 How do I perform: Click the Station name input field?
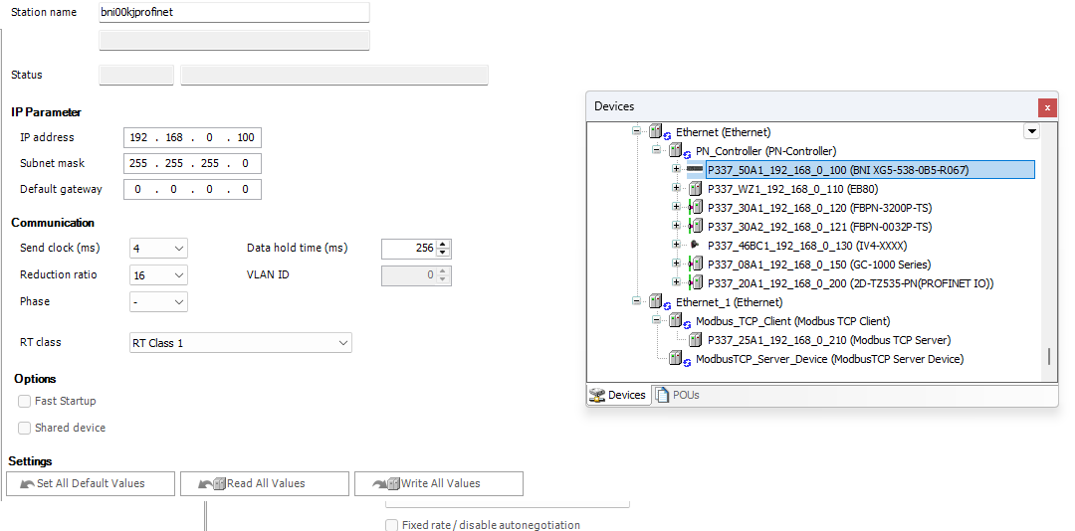point(234,12)
